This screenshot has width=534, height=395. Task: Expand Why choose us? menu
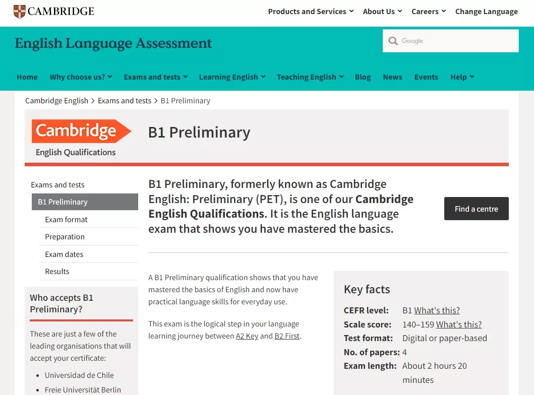tap(81, 77)
